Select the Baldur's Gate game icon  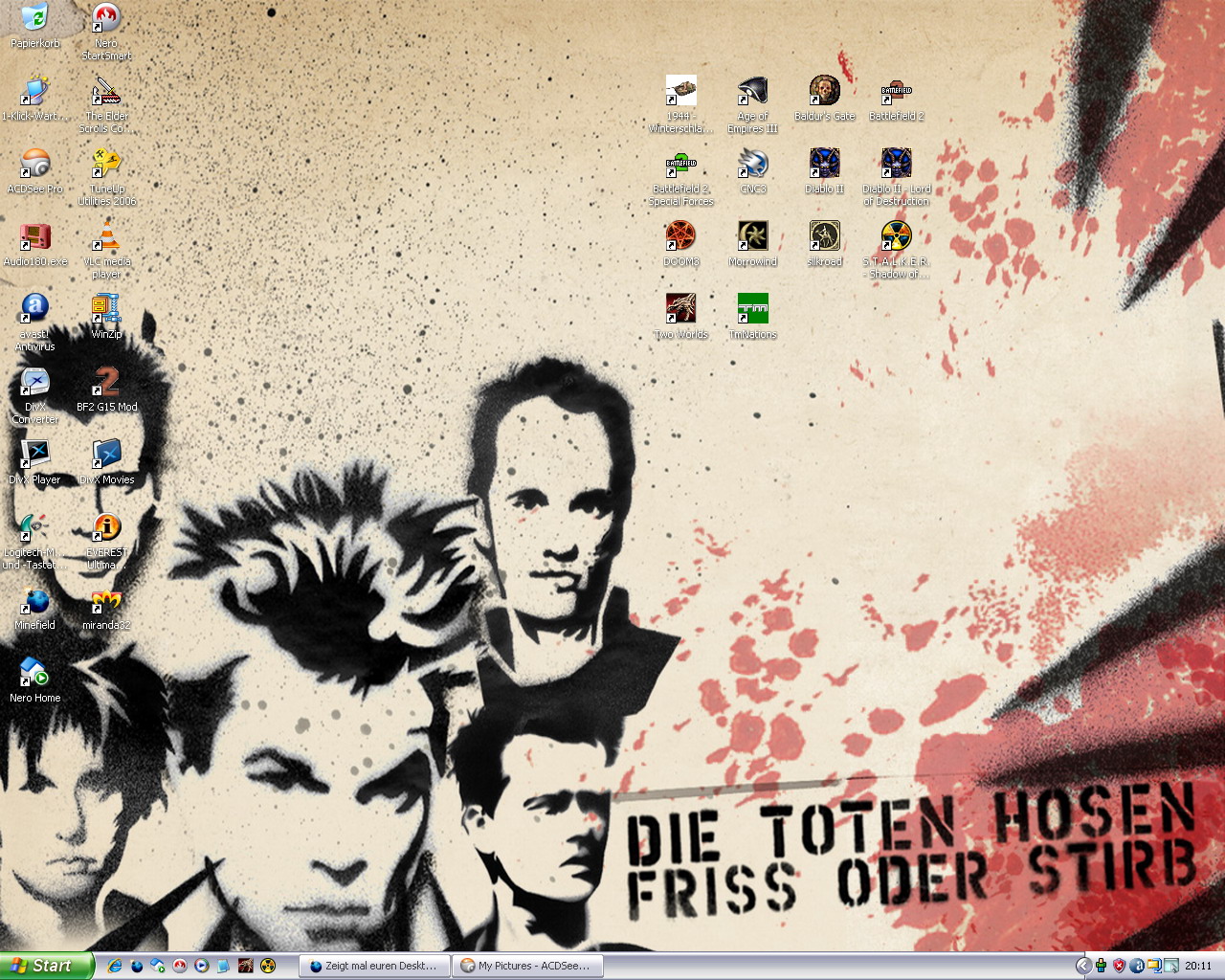824,99
